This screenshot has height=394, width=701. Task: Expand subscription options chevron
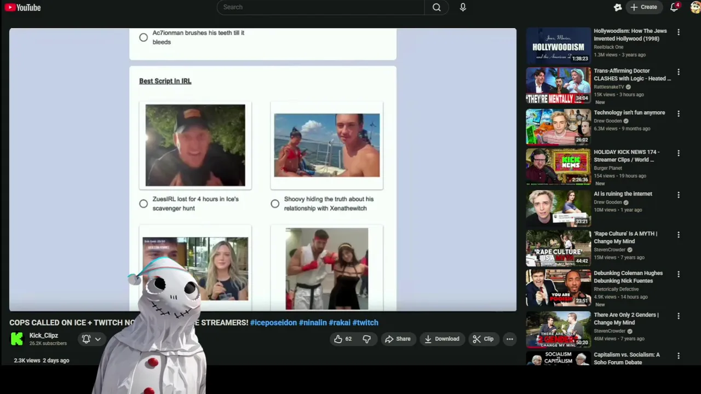pos(98,339)
